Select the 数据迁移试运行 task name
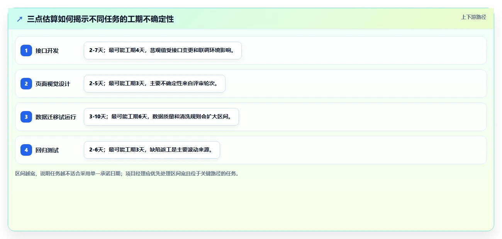Viewport: 502px width, 239px height. pos(56,117)
